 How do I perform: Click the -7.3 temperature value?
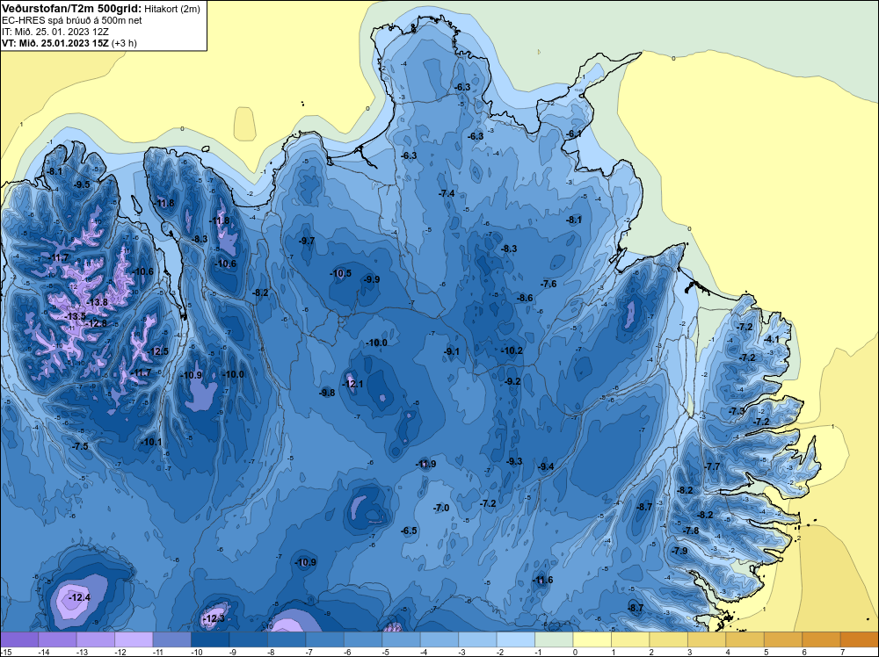tap(737, 411)
